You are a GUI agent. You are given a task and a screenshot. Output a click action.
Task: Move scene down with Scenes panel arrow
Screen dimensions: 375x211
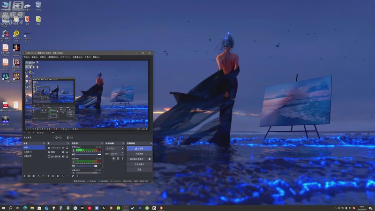tap(43, 176)
